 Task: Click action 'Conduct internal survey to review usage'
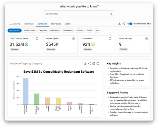[129, 113]
